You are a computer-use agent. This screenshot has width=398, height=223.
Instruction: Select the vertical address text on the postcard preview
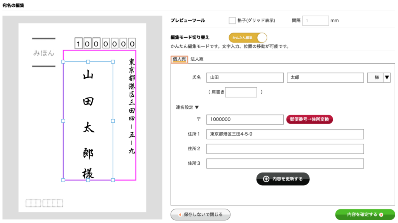(x=132, y=106)
